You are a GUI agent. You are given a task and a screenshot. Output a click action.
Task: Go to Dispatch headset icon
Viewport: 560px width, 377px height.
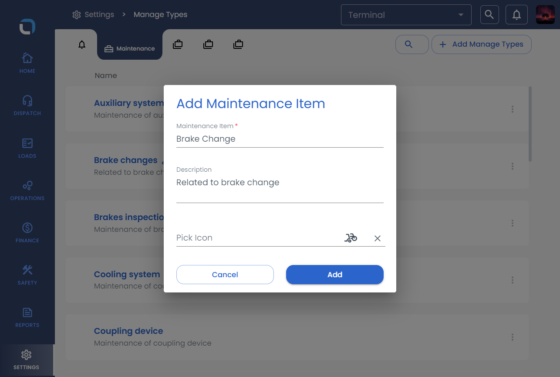(x=27, y=105)
